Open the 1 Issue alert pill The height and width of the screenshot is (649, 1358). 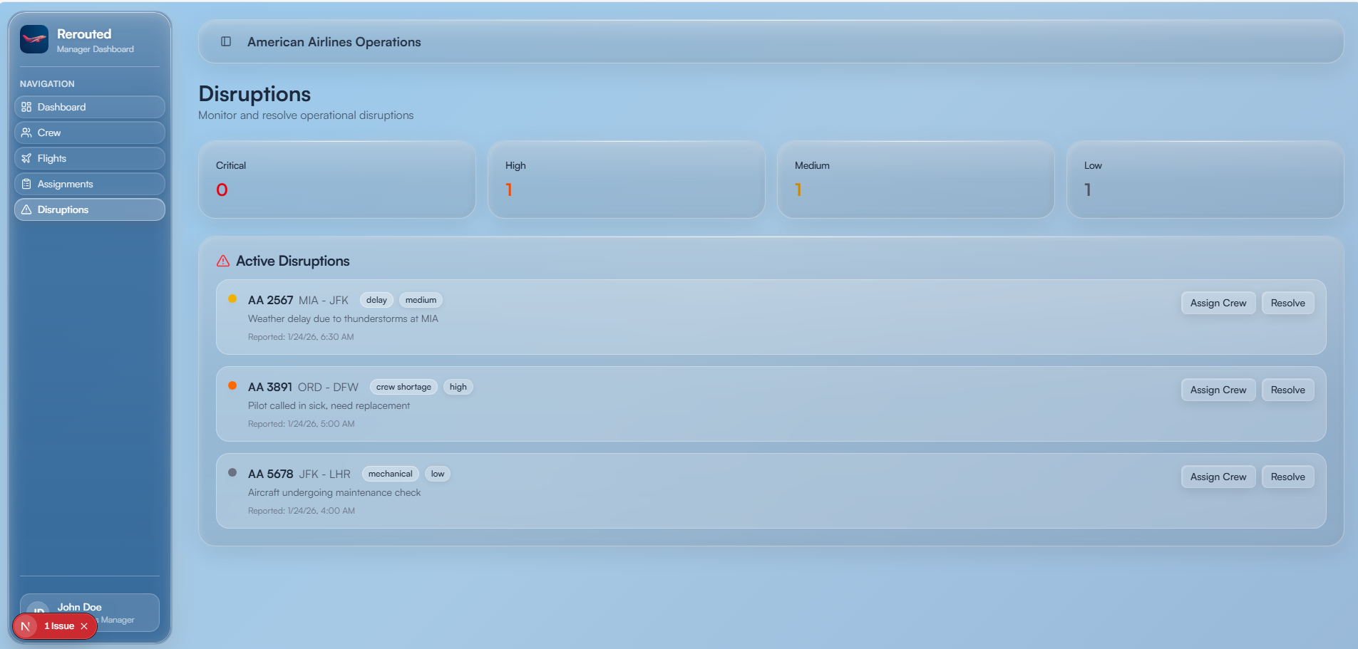click(55, 626)
